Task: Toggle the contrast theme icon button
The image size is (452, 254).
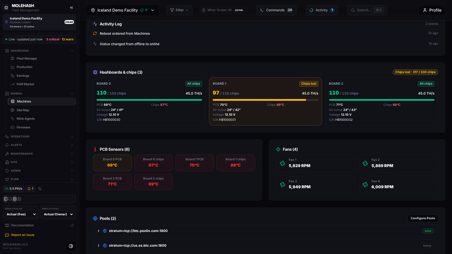Action: (x=71, y=246)
